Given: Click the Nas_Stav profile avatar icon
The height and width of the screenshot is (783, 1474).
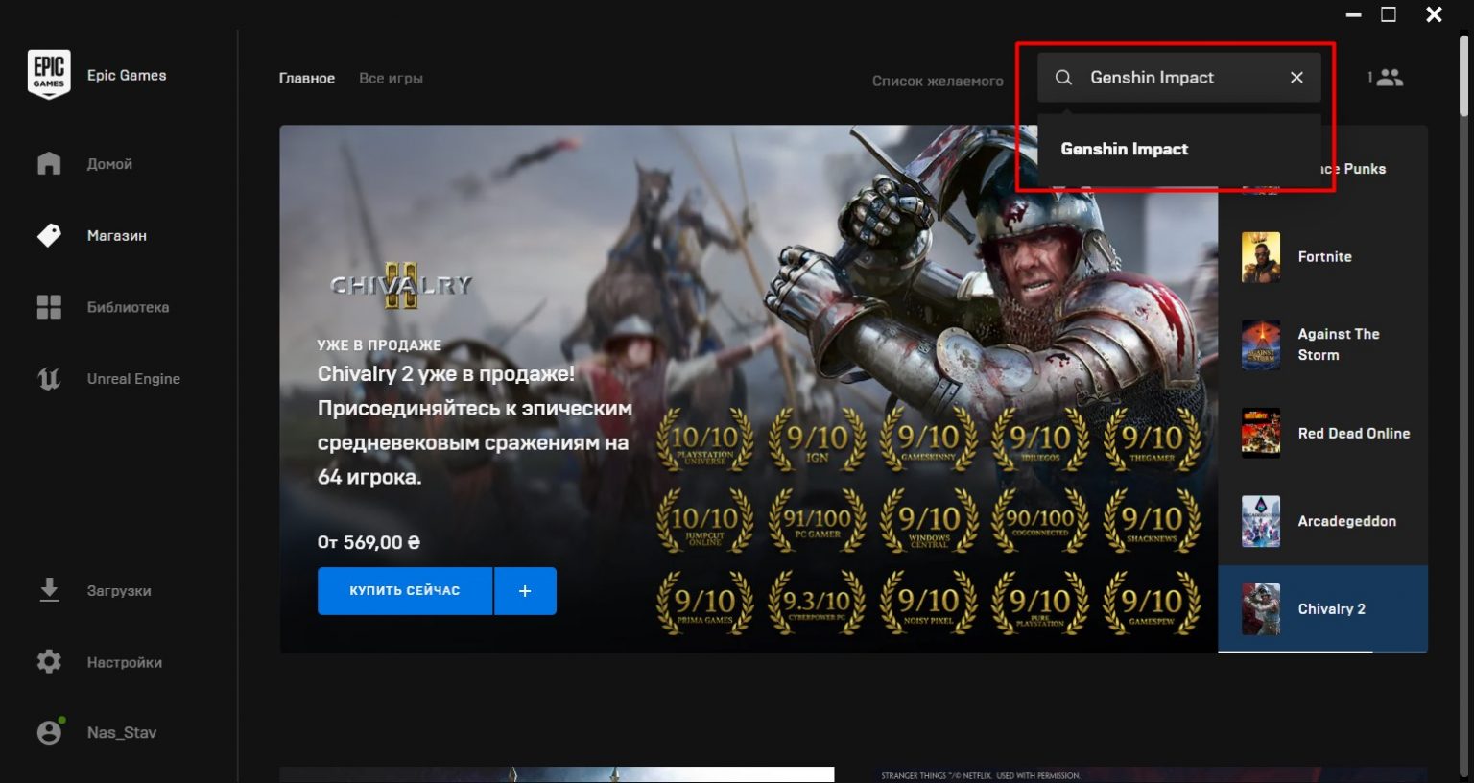Looking at the screenshot, I should [49, 732].
